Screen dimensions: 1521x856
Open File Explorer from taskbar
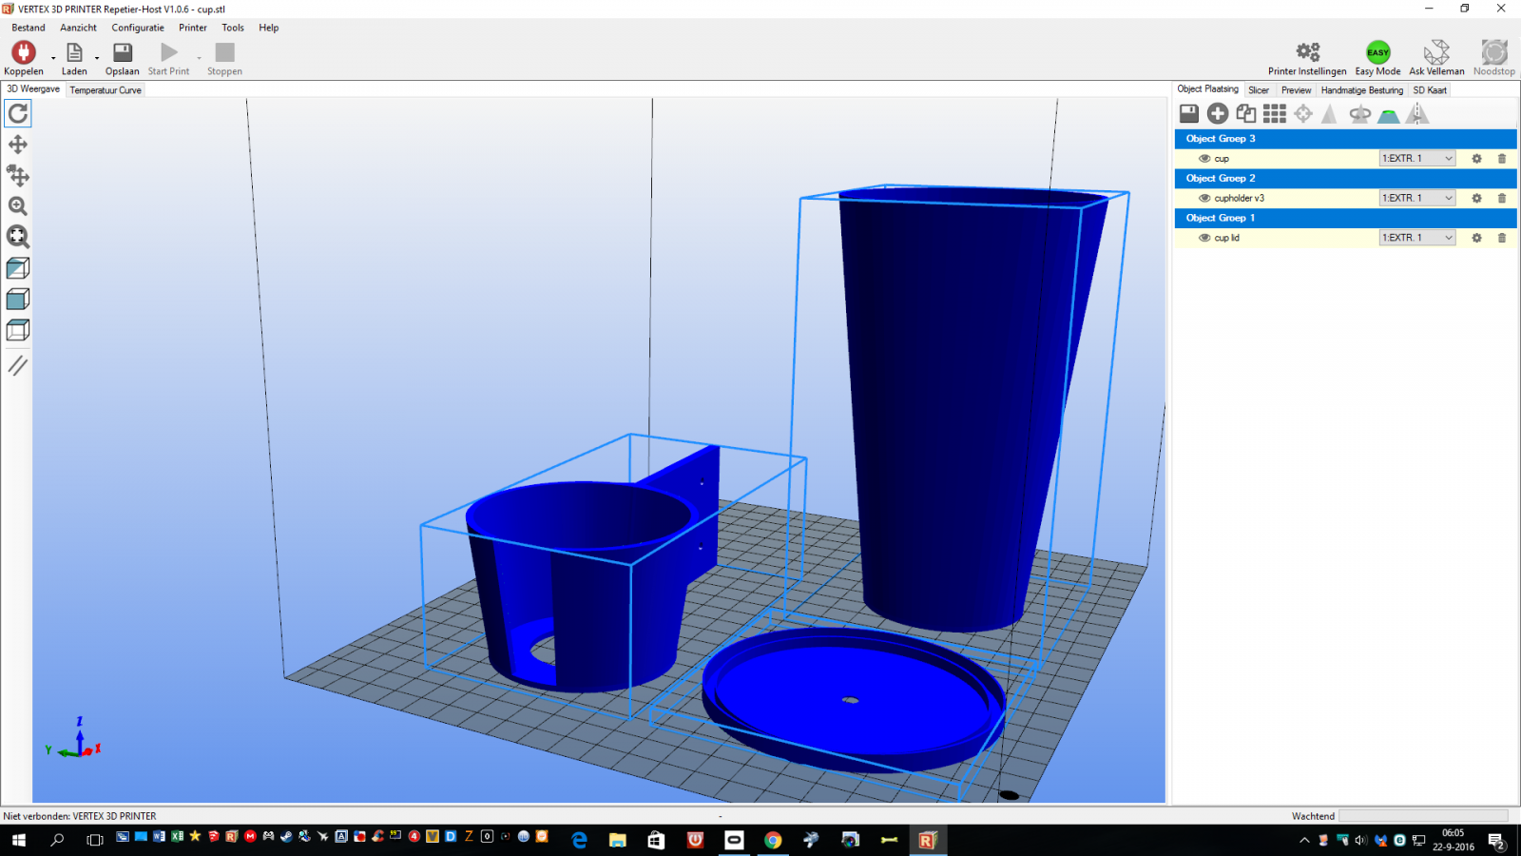(618, 840)
